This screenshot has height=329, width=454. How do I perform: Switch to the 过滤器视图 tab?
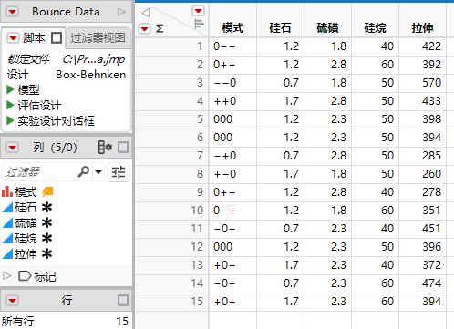coord(98,38)
